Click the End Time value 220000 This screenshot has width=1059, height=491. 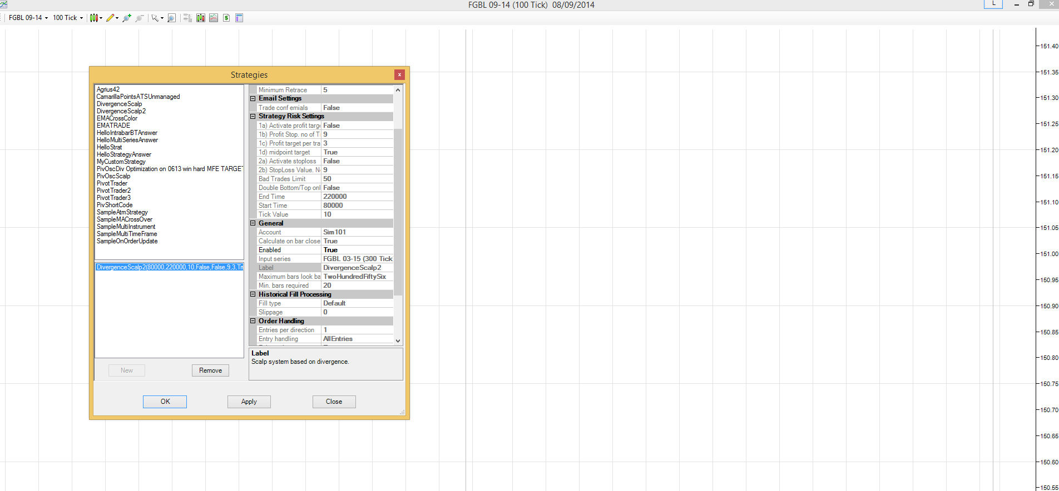[357, 197]
